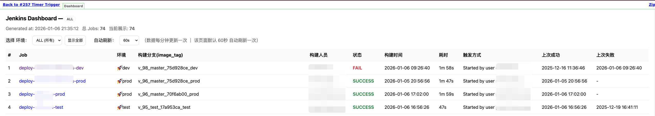Screen dimensions: 655x116
Task: Open the 环境 selection dropdown
Action: [x=47, y=40]
